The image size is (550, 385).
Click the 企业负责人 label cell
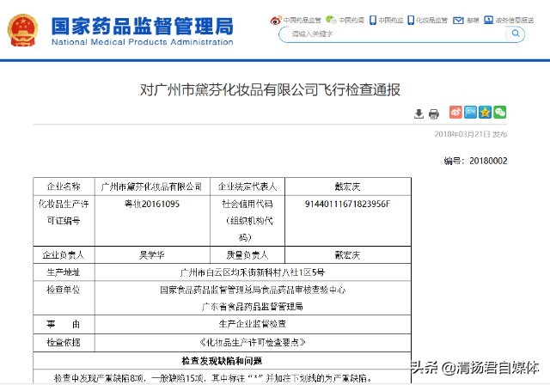64,255
